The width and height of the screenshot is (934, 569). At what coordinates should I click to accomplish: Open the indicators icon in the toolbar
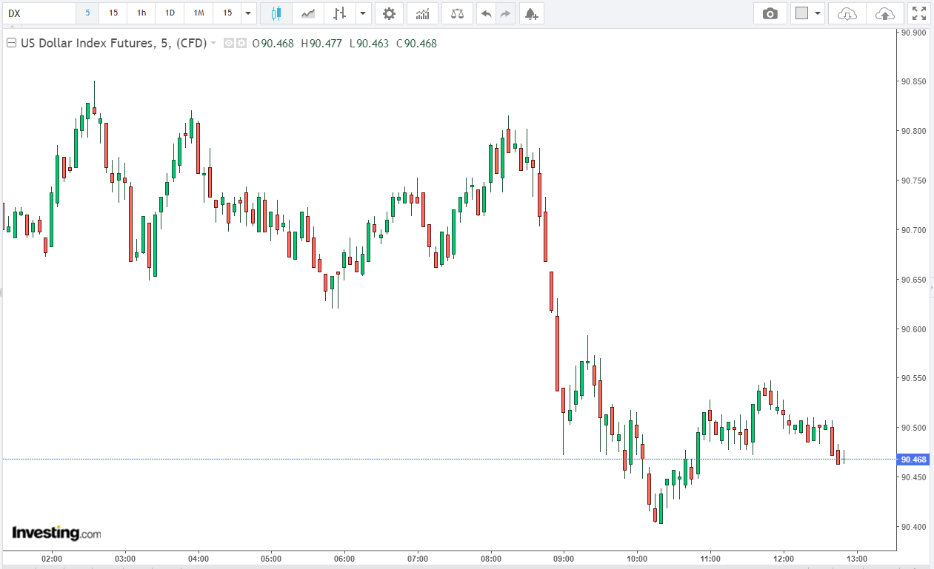[422, 13]
